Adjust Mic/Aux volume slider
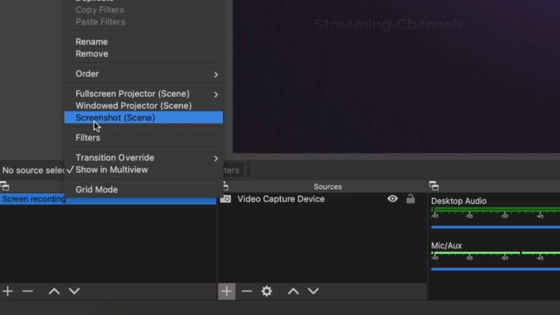Viewport: 560px width, 315px height. click(495, 269)
